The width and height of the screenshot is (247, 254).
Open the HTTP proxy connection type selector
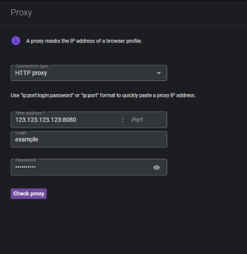(89, 73)
